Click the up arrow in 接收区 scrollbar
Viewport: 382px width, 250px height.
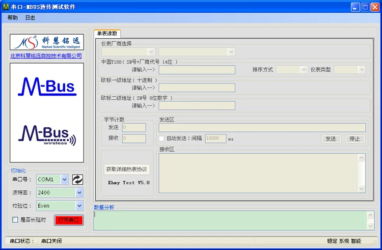click(x=361, y=158)
